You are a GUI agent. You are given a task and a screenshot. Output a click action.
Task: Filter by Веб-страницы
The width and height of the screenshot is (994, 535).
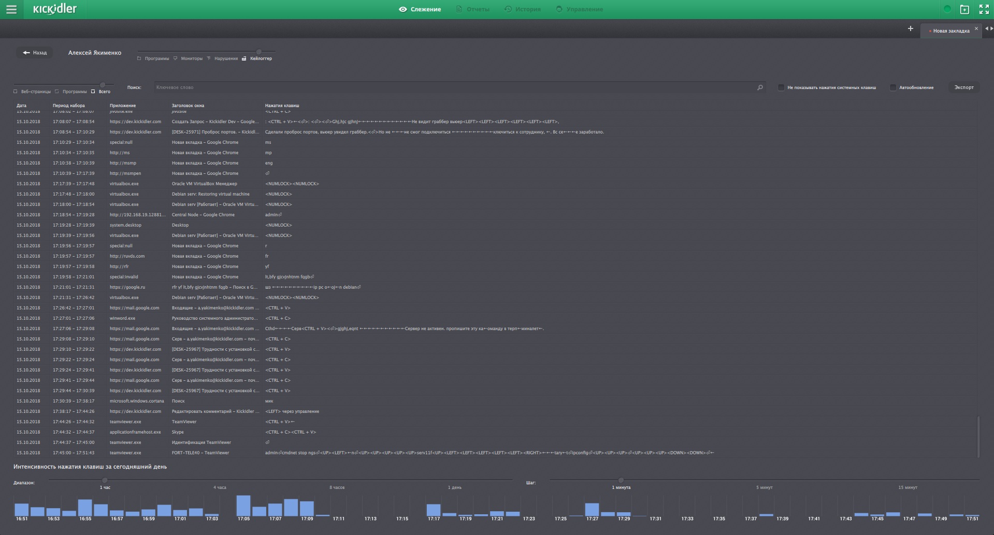[32, 92]
